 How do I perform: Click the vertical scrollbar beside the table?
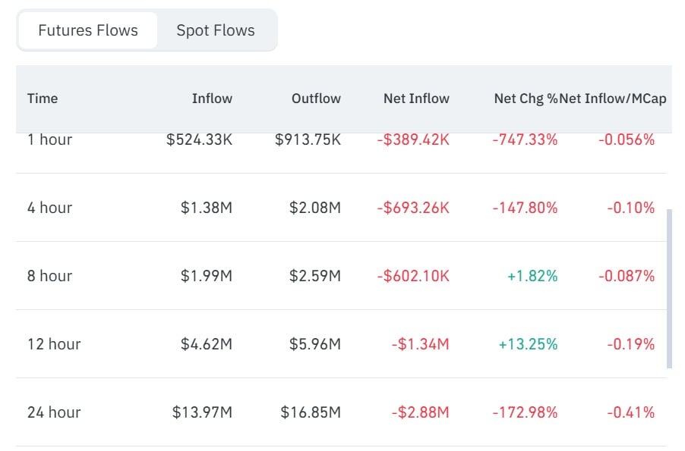pos(669,289)
